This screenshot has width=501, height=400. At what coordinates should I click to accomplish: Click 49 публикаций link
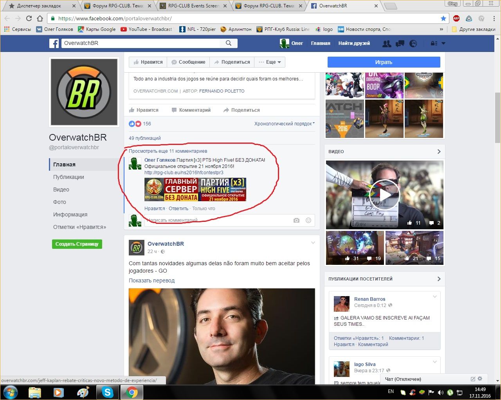[145, 138]
